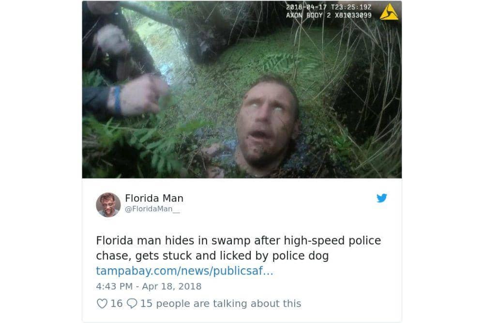Click the blue Twitter bird icon
This screenshot has height=323, width=484.
(381, 198)
